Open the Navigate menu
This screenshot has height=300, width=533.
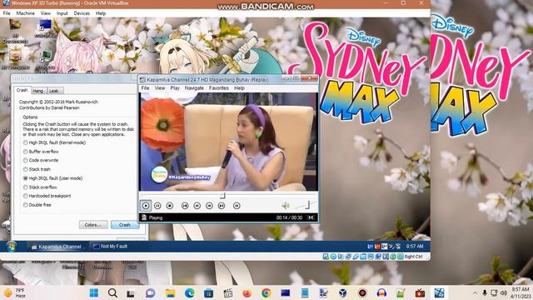(x=194, y=88)
